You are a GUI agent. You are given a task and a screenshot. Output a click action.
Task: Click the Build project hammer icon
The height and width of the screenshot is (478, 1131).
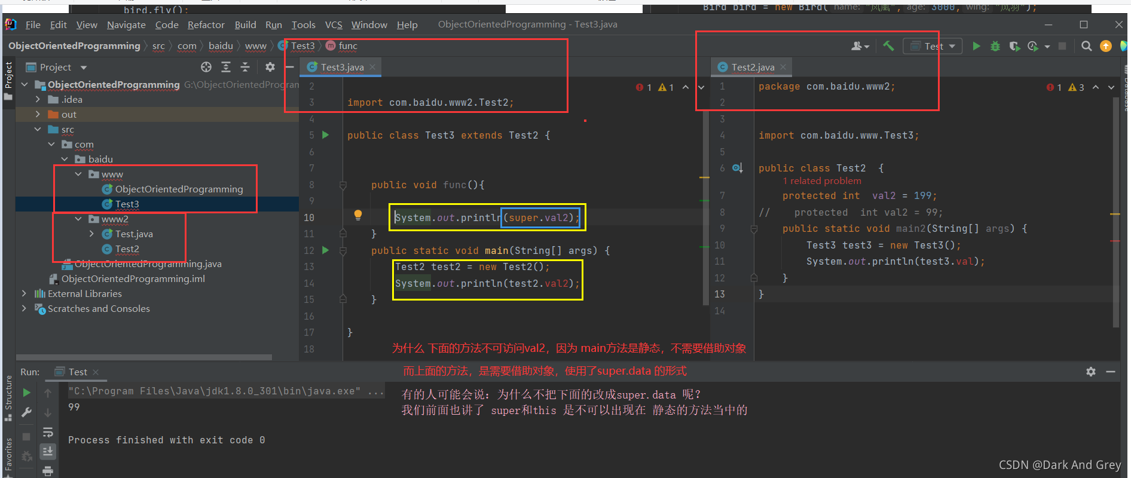pos(888,46)
